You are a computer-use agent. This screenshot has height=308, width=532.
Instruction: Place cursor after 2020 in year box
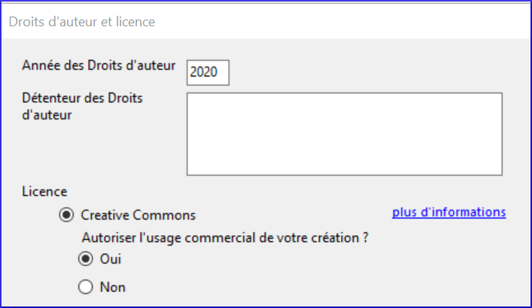[221, 72]
